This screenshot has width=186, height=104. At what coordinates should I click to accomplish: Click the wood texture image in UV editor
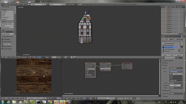[34, 76]
